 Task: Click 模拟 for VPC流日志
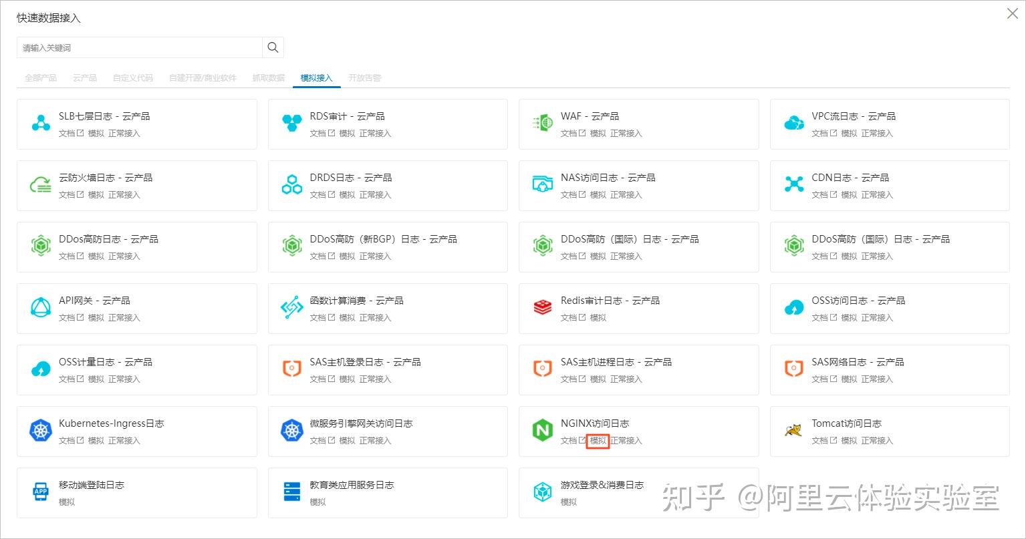click(x=850, y=134)
